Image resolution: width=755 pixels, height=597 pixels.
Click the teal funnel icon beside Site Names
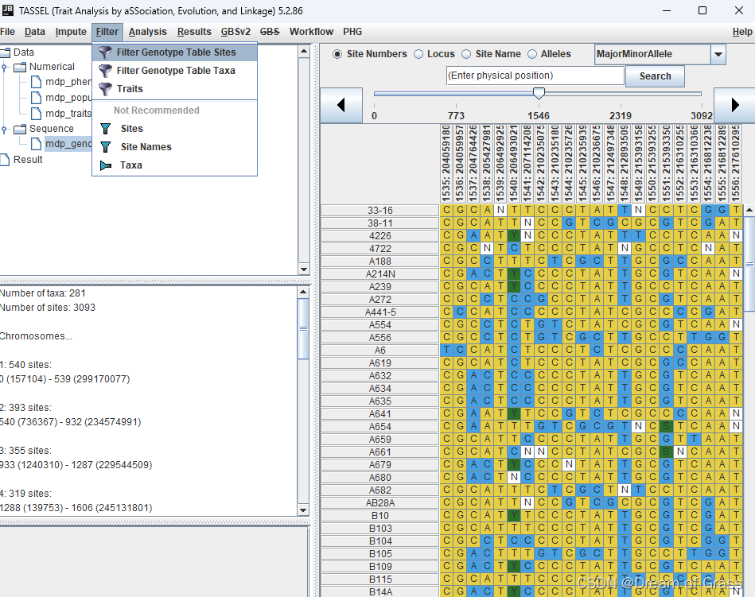point(106,147)
